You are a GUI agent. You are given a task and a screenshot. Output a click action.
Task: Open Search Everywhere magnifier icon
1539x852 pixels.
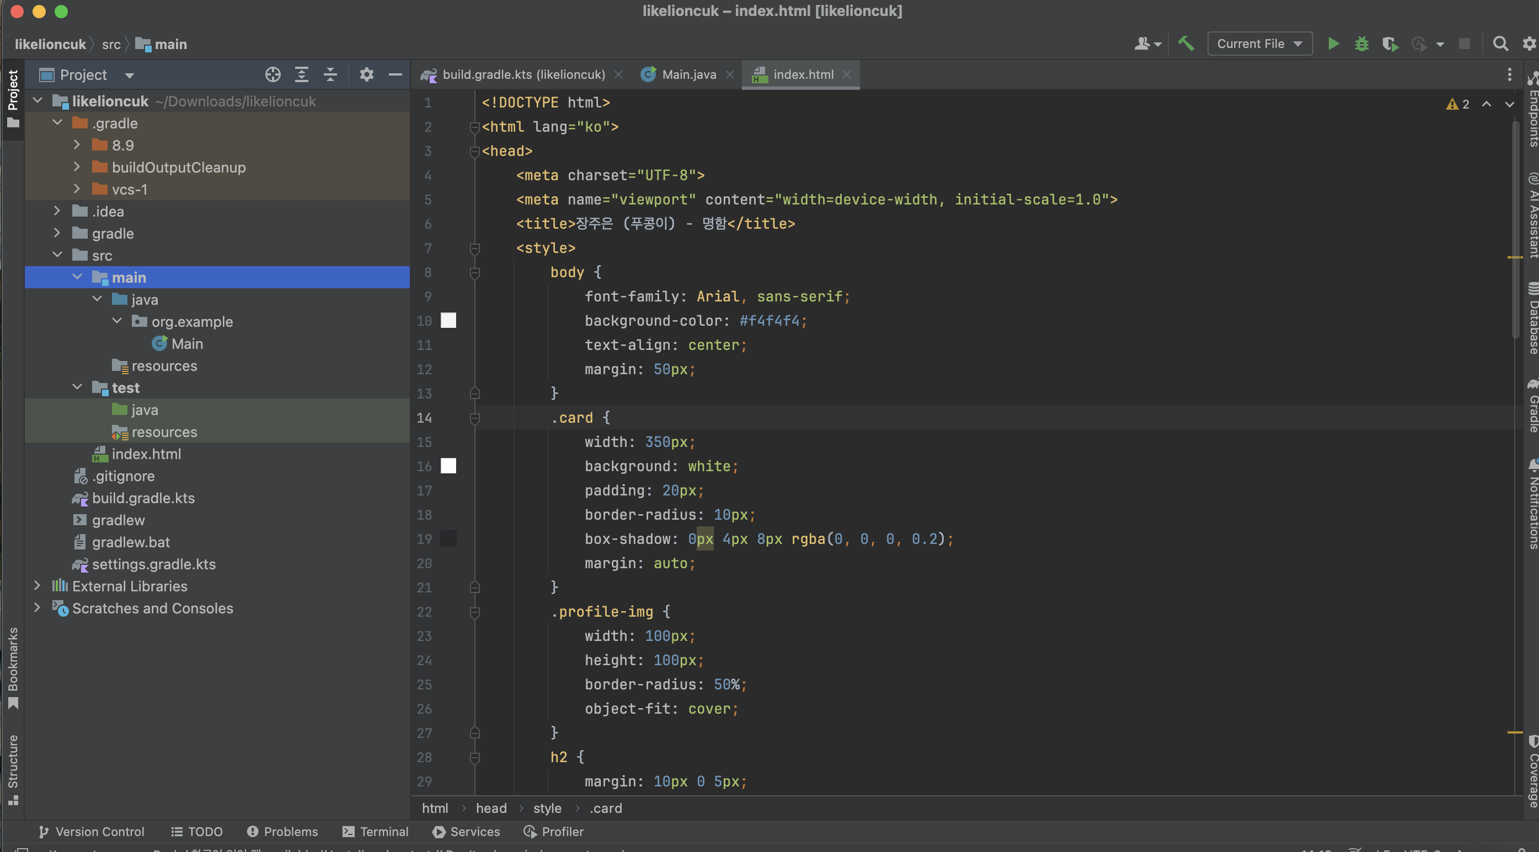tap(1500, 44)
